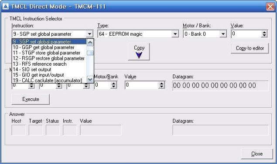Select 13 - RFS reference search
Viewport: 277px width, 164px height.
[49, 64]
